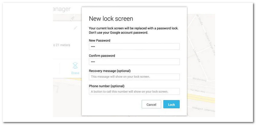This screenshot has width=256, height=125.
Task: Click the Weidenweg street label on map
Action: tap(199, 79)
